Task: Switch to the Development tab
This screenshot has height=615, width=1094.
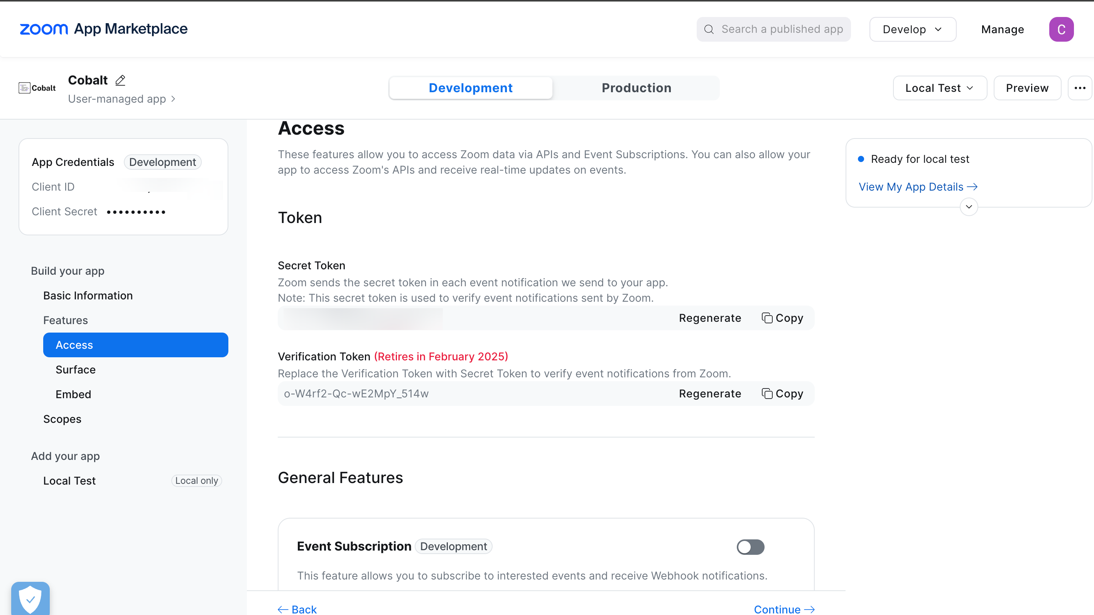Action: [x=471, y=88]
